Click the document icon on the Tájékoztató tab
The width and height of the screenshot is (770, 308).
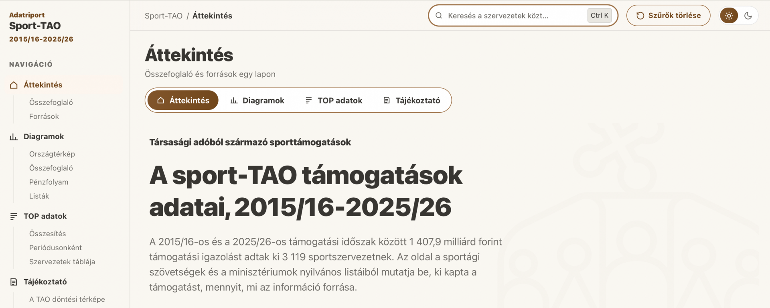(387, 100)
